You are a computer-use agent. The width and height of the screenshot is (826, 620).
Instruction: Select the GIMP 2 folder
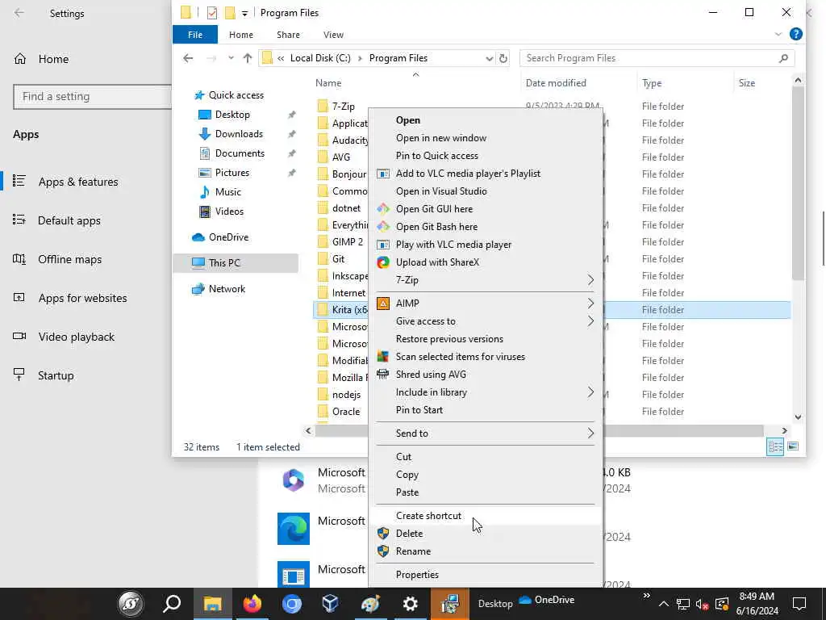point(347,242)
